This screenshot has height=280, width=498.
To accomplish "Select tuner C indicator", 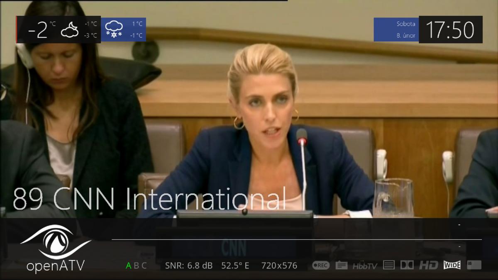I will click(144, 266).
